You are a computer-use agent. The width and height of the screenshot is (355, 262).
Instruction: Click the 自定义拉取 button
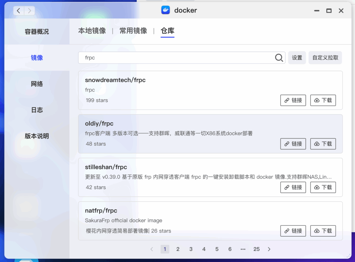coord(325,58)
